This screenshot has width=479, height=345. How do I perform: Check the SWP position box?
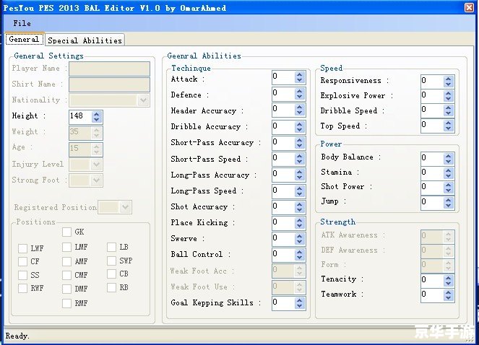click(111, 261)
